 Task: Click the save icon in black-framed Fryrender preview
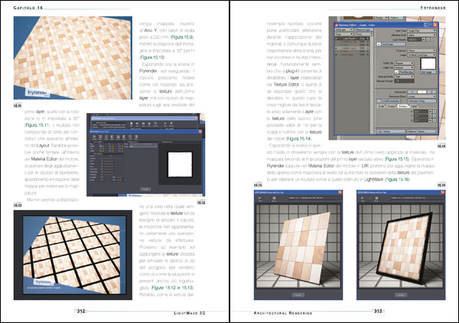(x=376, y=198)
